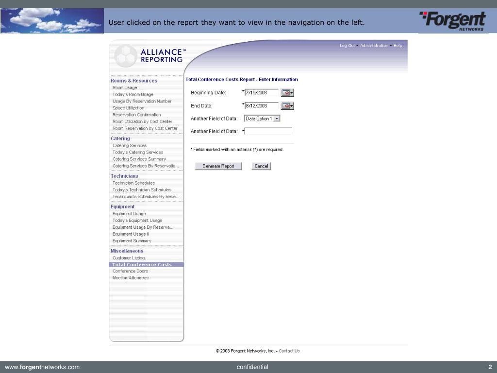
Task: Select Catering Services By Reservation
Action: 146,166
